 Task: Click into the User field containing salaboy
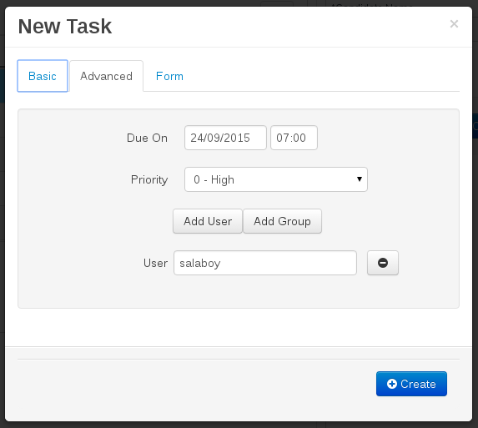point(265,263)
